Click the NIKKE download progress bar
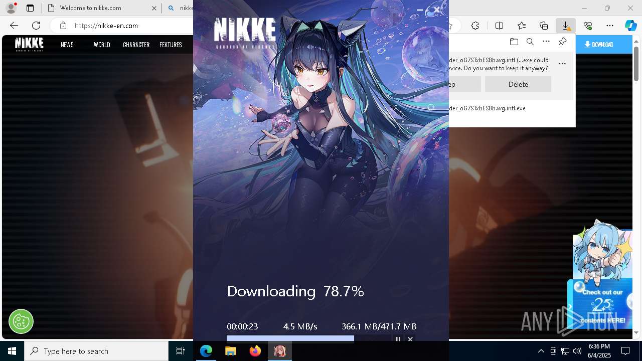Screen dimensions: 642x361 pyautogui.click(x=308, y=338)
